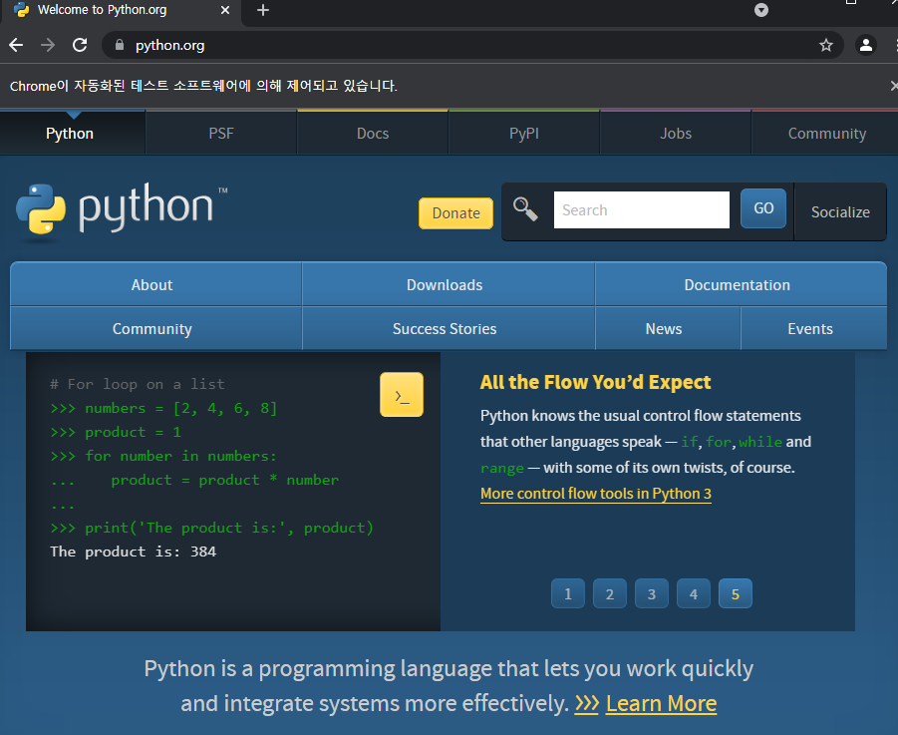898x735 pixels.
Task: Click the 'All the Flow You'd Expect' heading
Action: point(595,382)
